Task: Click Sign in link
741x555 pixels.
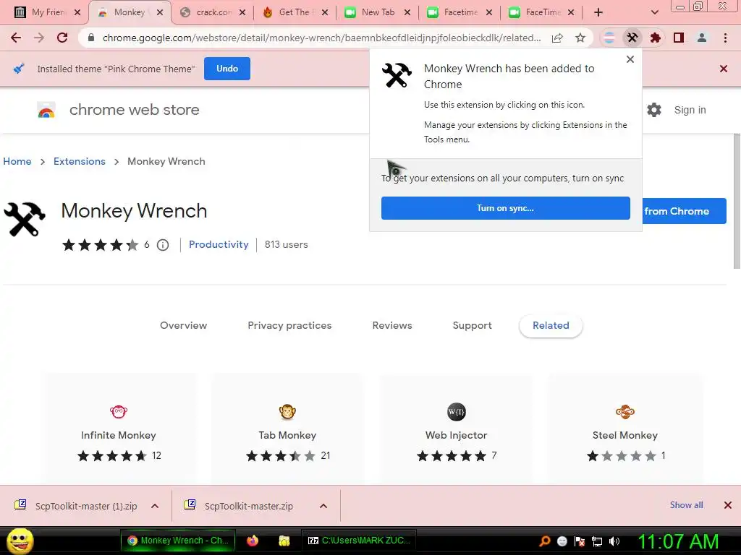Action: coord(690,110)
